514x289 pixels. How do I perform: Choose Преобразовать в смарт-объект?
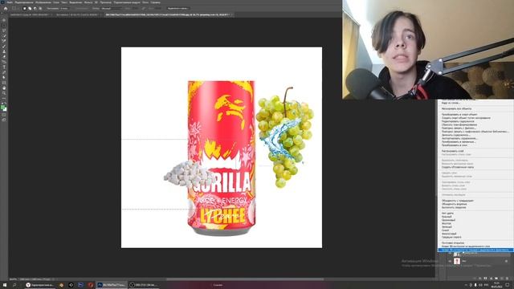pos(459,114)
